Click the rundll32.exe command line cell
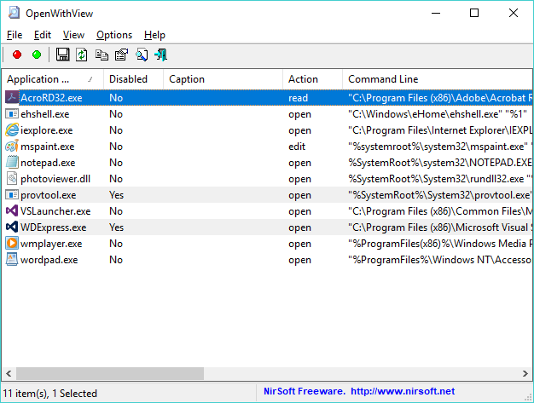 [439, 179]
